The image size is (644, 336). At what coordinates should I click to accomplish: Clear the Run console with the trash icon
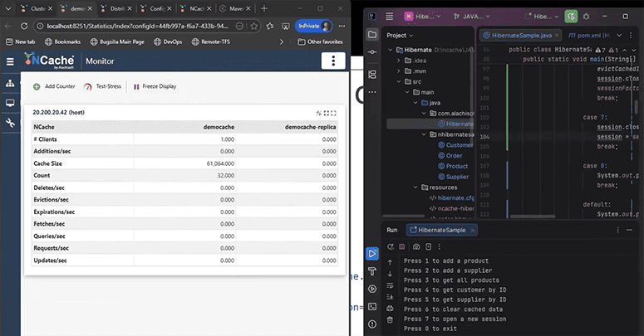(390, 319)
